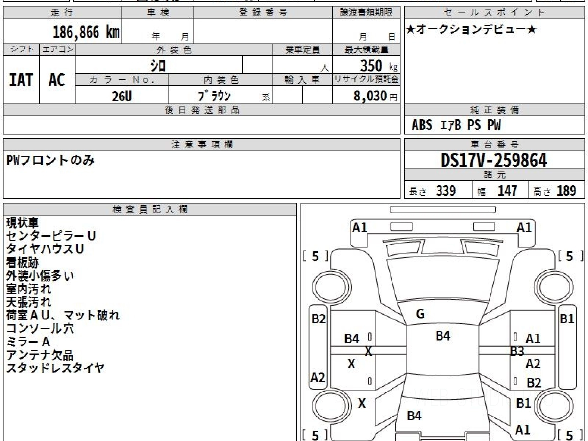Select the note PWフロントのみ
The image size is (588, 441).
pos(50,159)
